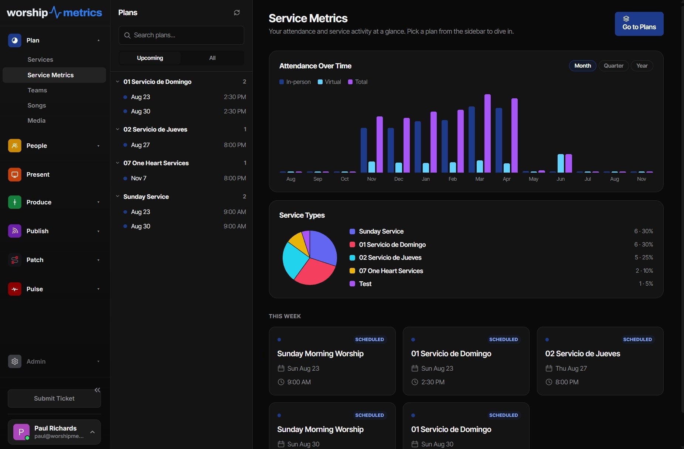Open Aug 27 8:00 PM plan

click(184, 145)
